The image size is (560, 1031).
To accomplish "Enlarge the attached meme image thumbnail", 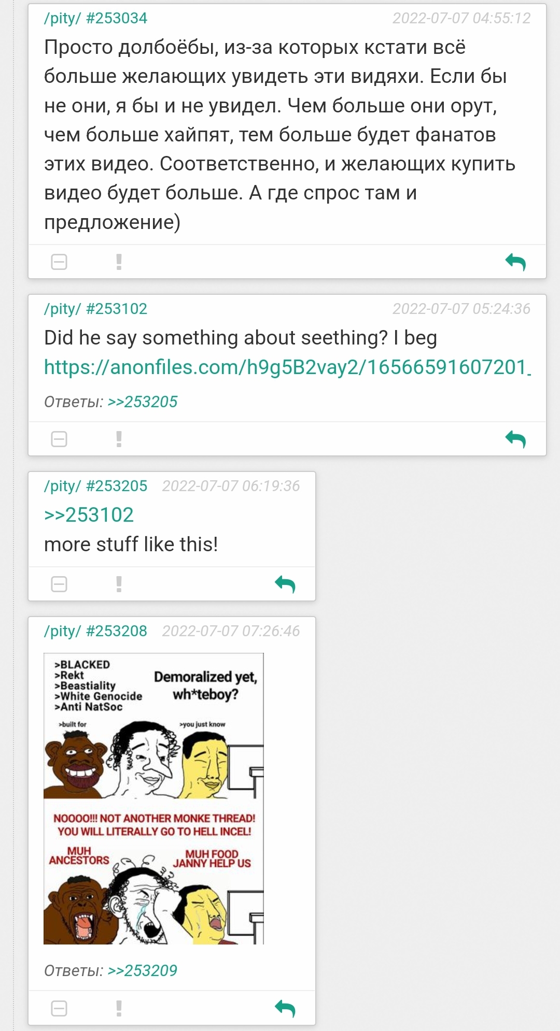I will click(x=153, y=798).
